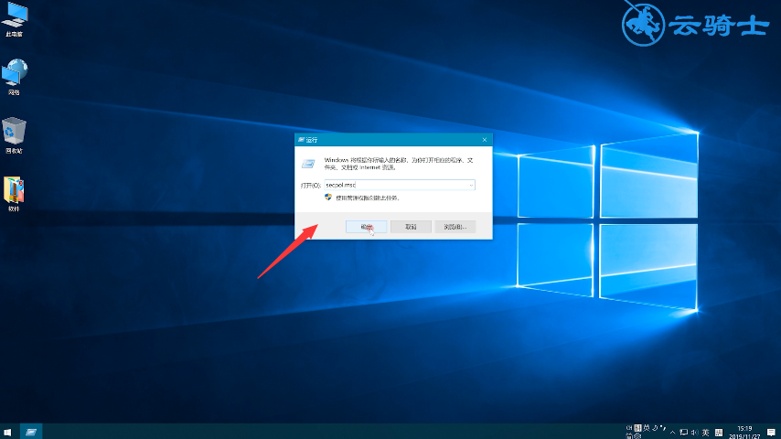
Task: Show hidden system tray icons
Action: (x=672, y=433)
